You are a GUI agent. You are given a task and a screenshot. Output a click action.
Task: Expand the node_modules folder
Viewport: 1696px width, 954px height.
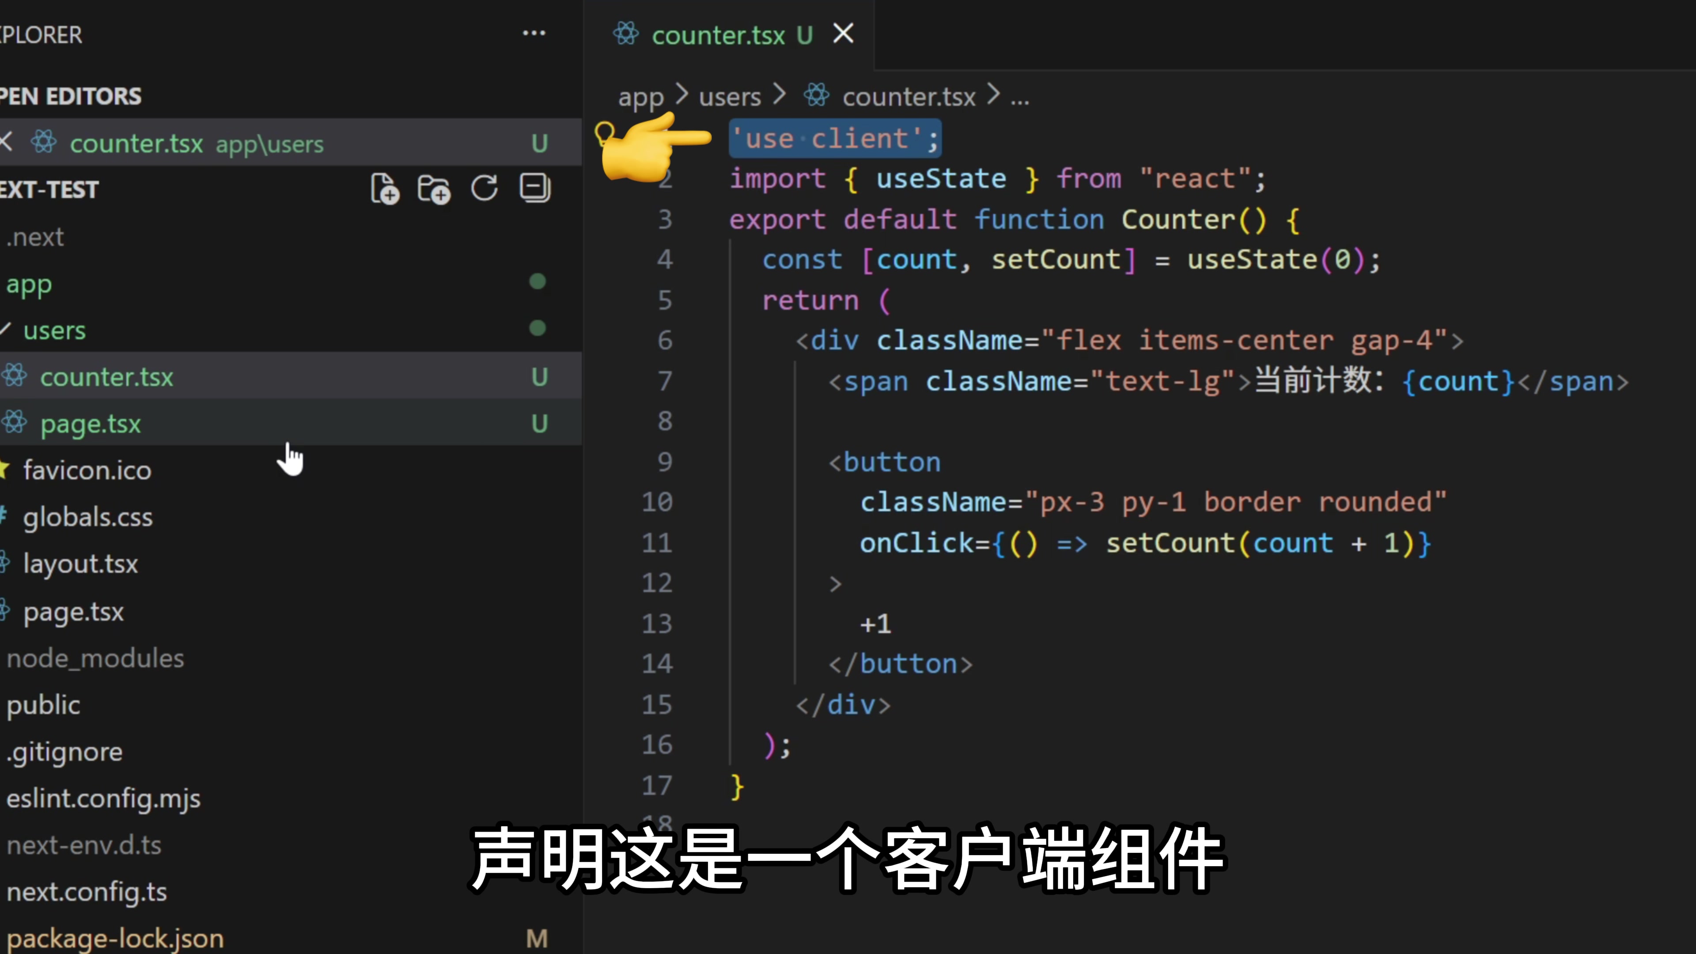95,659
